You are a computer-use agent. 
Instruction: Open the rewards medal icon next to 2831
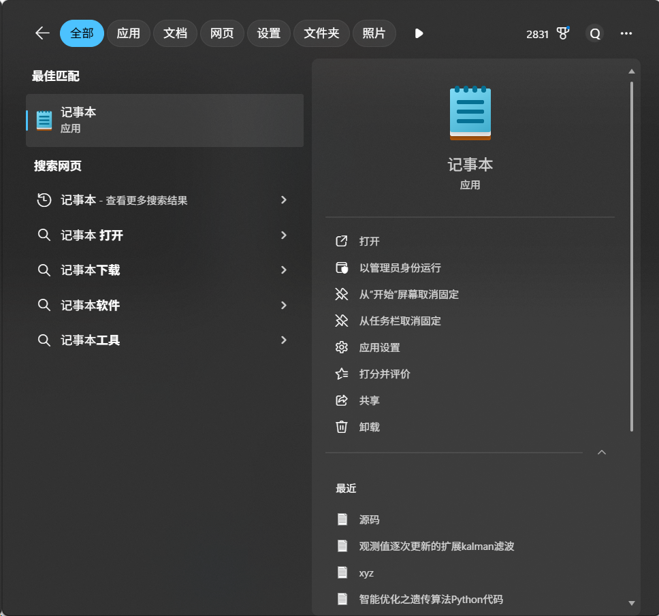(563, 33)
